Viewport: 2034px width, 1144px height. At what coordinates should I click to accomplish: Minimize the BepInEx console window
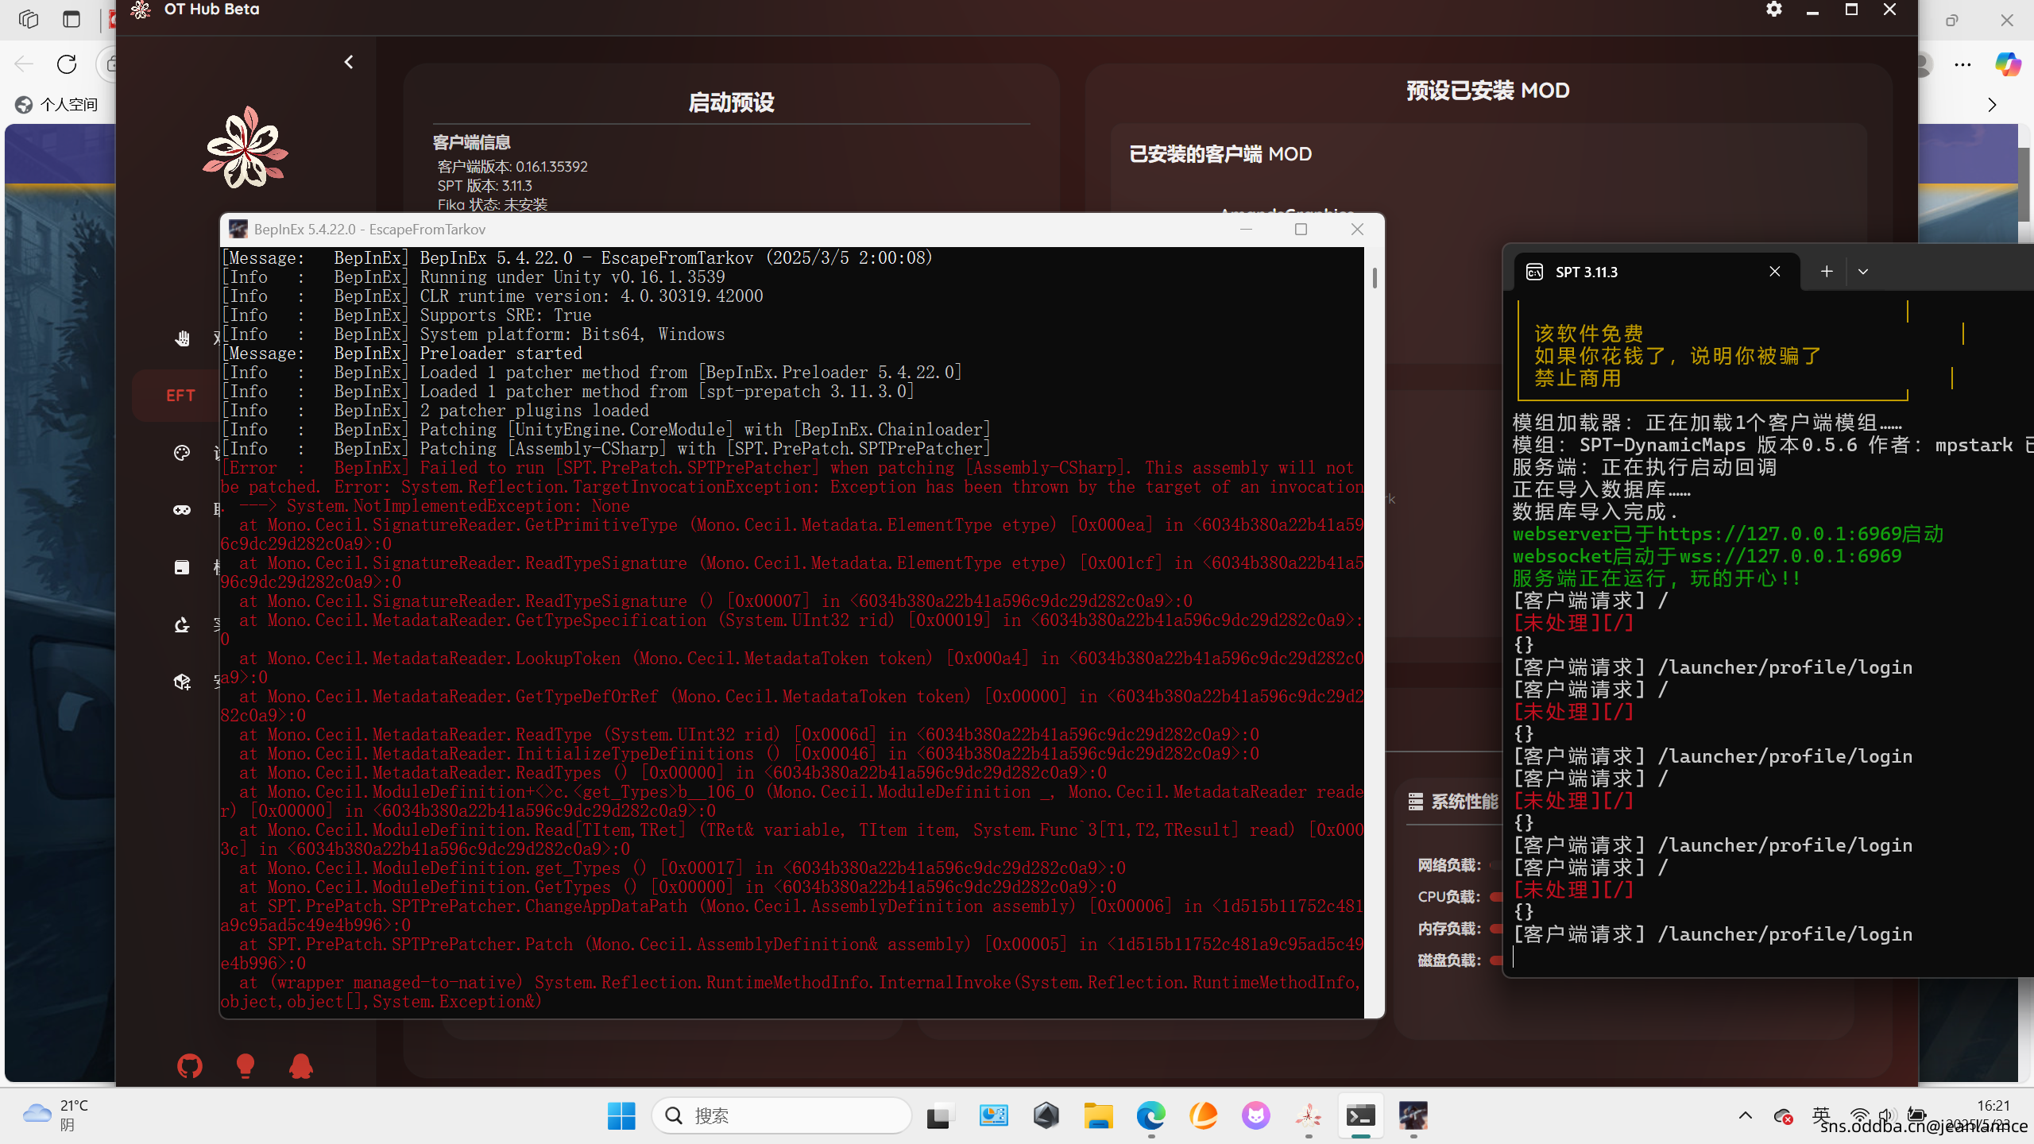point(1246,230)
